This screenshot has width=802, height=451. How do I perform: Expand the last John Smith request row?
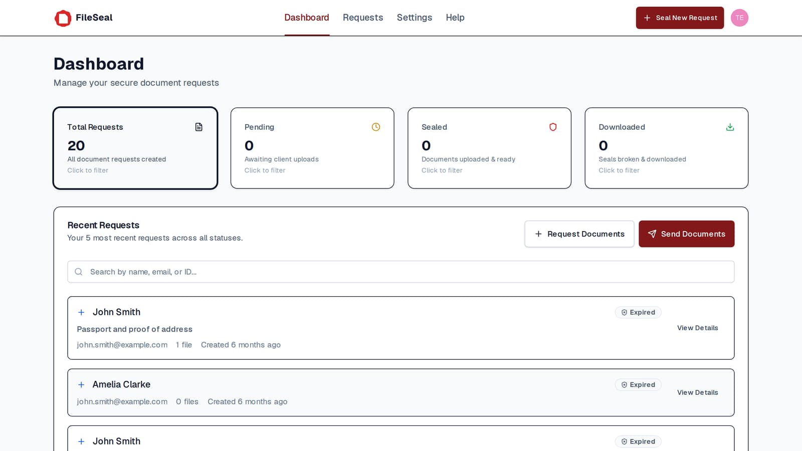click(x=81, y=441)
